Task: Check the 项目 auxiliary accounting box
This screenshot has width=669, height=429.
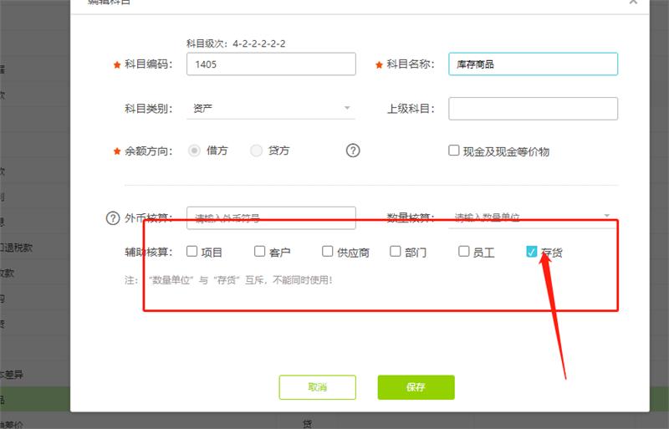Action: (192, 252)
